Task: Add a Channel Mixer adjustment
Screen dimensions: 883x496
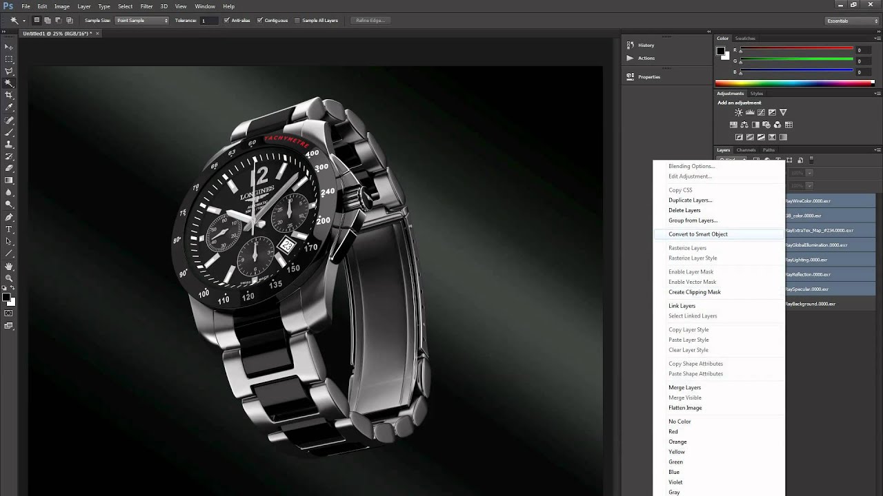Action: (x=777, y=125)
